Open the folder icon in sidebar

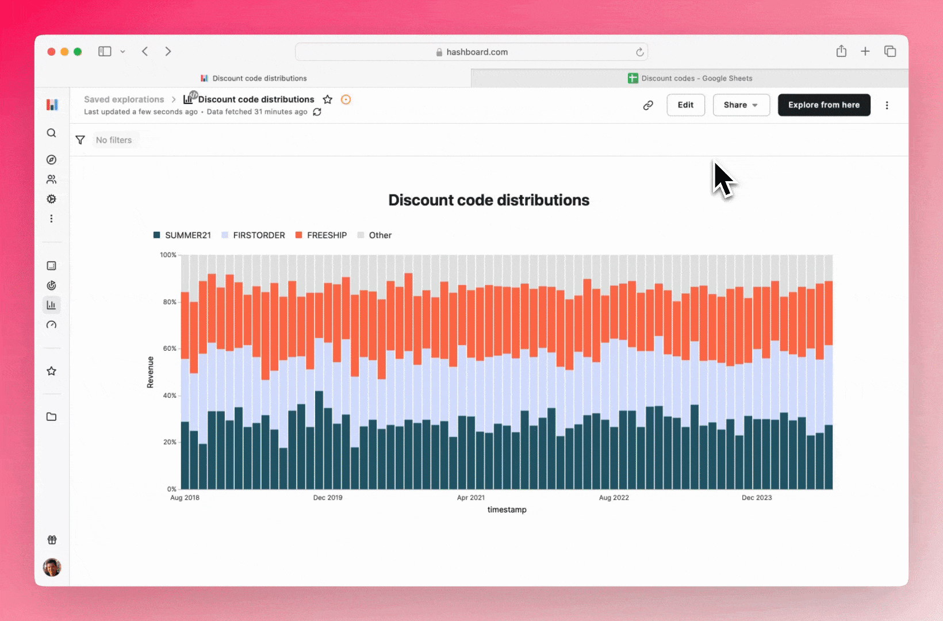51,417
